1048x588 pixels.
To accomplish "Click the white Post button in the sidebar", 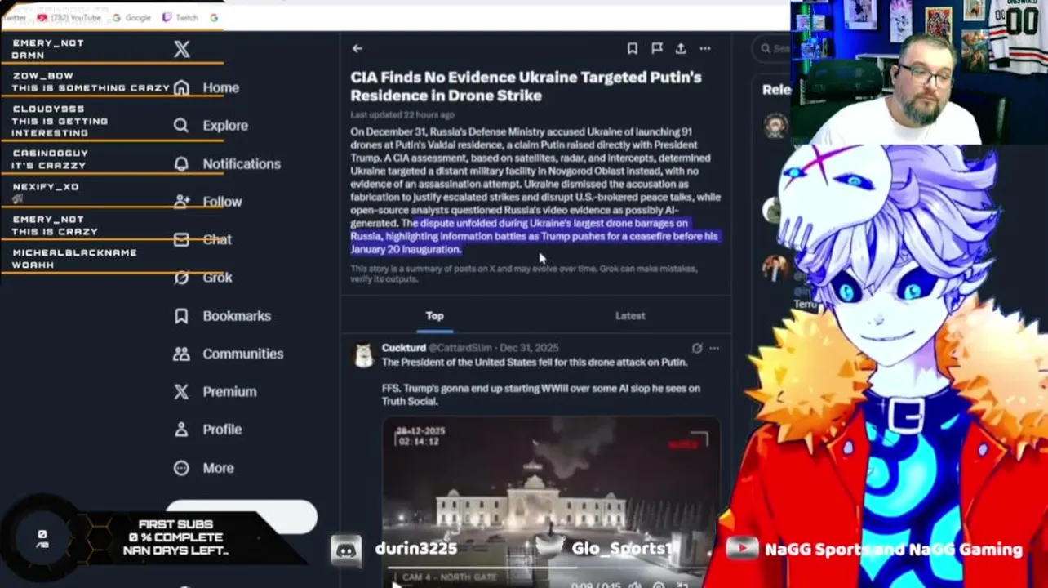I will point(242,518).
